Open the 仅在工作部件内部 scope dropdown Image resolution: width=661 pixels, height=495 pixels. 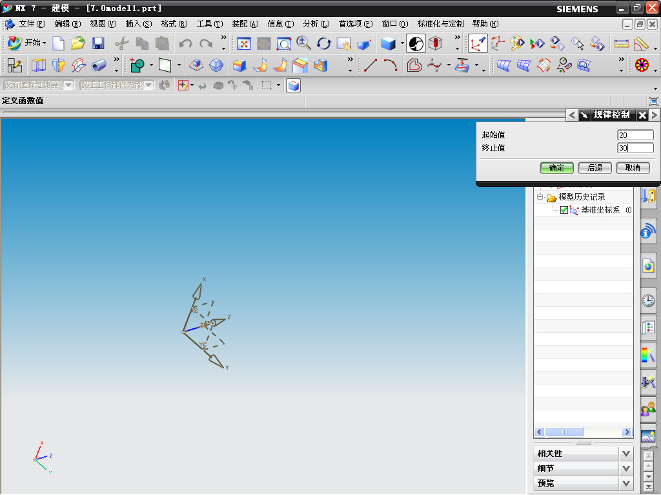tap(148, 85)
